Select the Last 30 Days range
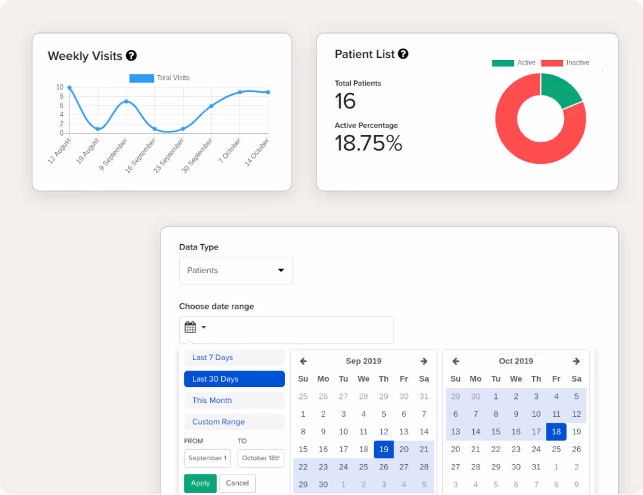The height and width of the screenshot is (495, 643). [x=234, y=379]
